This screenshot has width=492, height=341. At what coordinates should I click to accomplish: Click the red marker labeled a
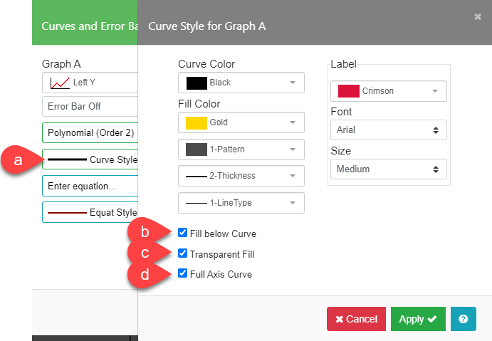point(19,160)
